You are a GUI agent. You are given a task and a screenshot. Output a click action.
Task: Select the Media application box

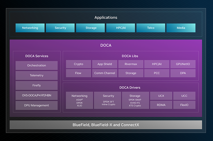[x=181, y=28]
